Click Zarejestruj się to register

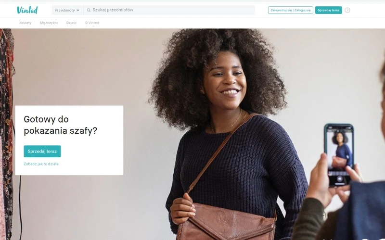click(x=281, y=10)
